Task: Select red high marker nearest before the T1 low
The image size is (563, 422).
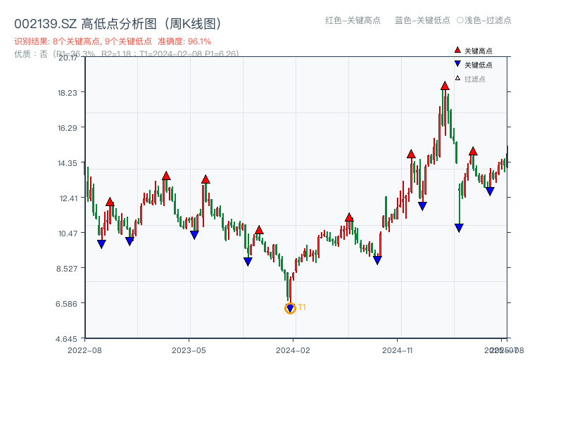Action: tap(259, 230)
